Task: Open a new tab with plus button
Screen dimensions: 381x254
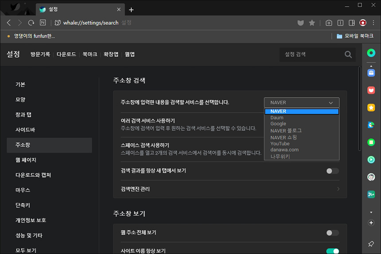Action: [x=131, y=10]
